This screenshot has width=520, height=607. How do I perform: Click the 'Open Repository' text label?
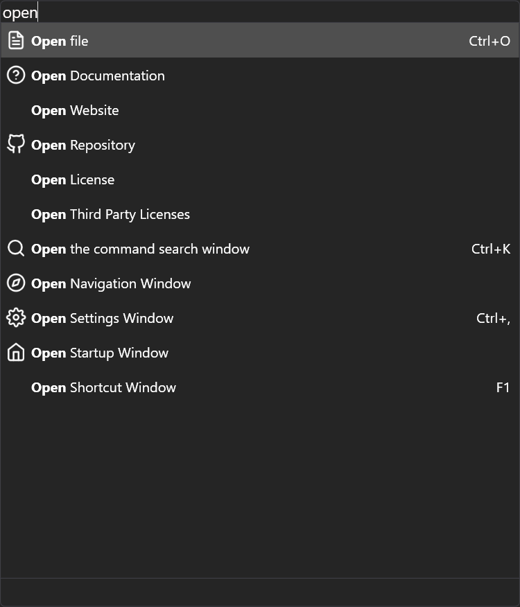point(83,145)
